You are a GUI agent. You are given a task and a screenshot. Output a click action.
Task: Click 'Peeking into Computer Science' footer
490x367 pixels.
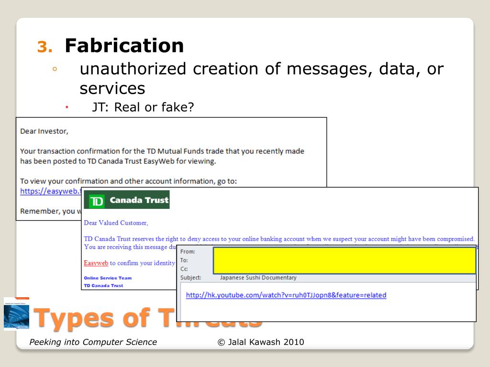(x=93, y=342)
